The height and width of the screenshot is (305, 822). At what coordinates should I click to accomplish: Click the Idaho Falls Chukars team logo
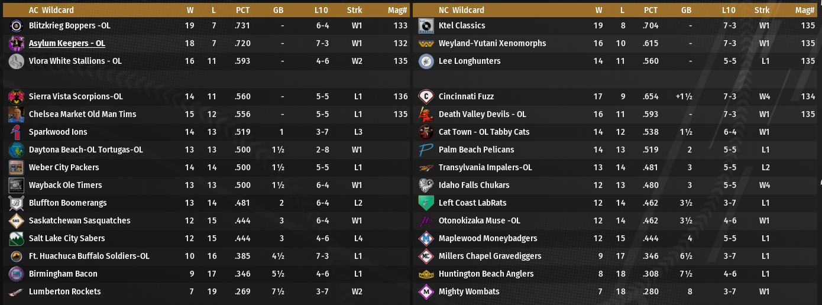[426, 185]
